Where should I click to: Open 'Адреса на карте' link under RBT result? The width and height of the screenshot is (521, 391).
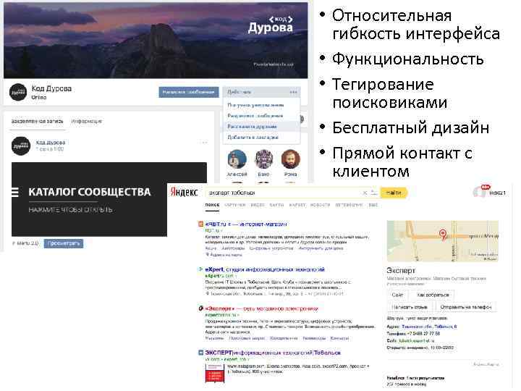[x=226, y=255]
